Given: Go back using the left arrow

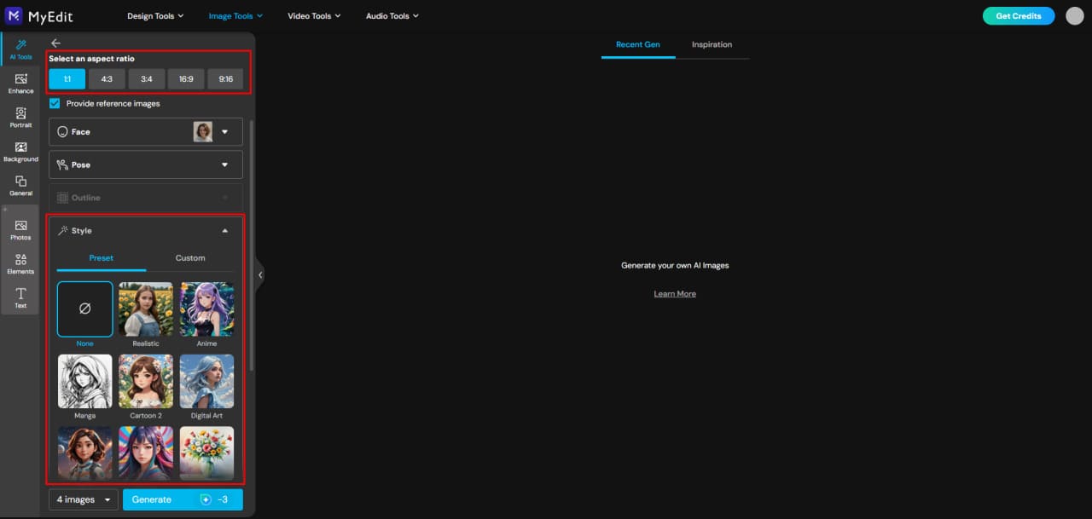Looking at the screenshot, I should point(56,43).
